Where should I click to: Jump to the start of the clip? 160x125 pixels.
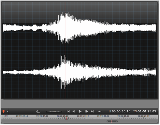coord(68,111)
